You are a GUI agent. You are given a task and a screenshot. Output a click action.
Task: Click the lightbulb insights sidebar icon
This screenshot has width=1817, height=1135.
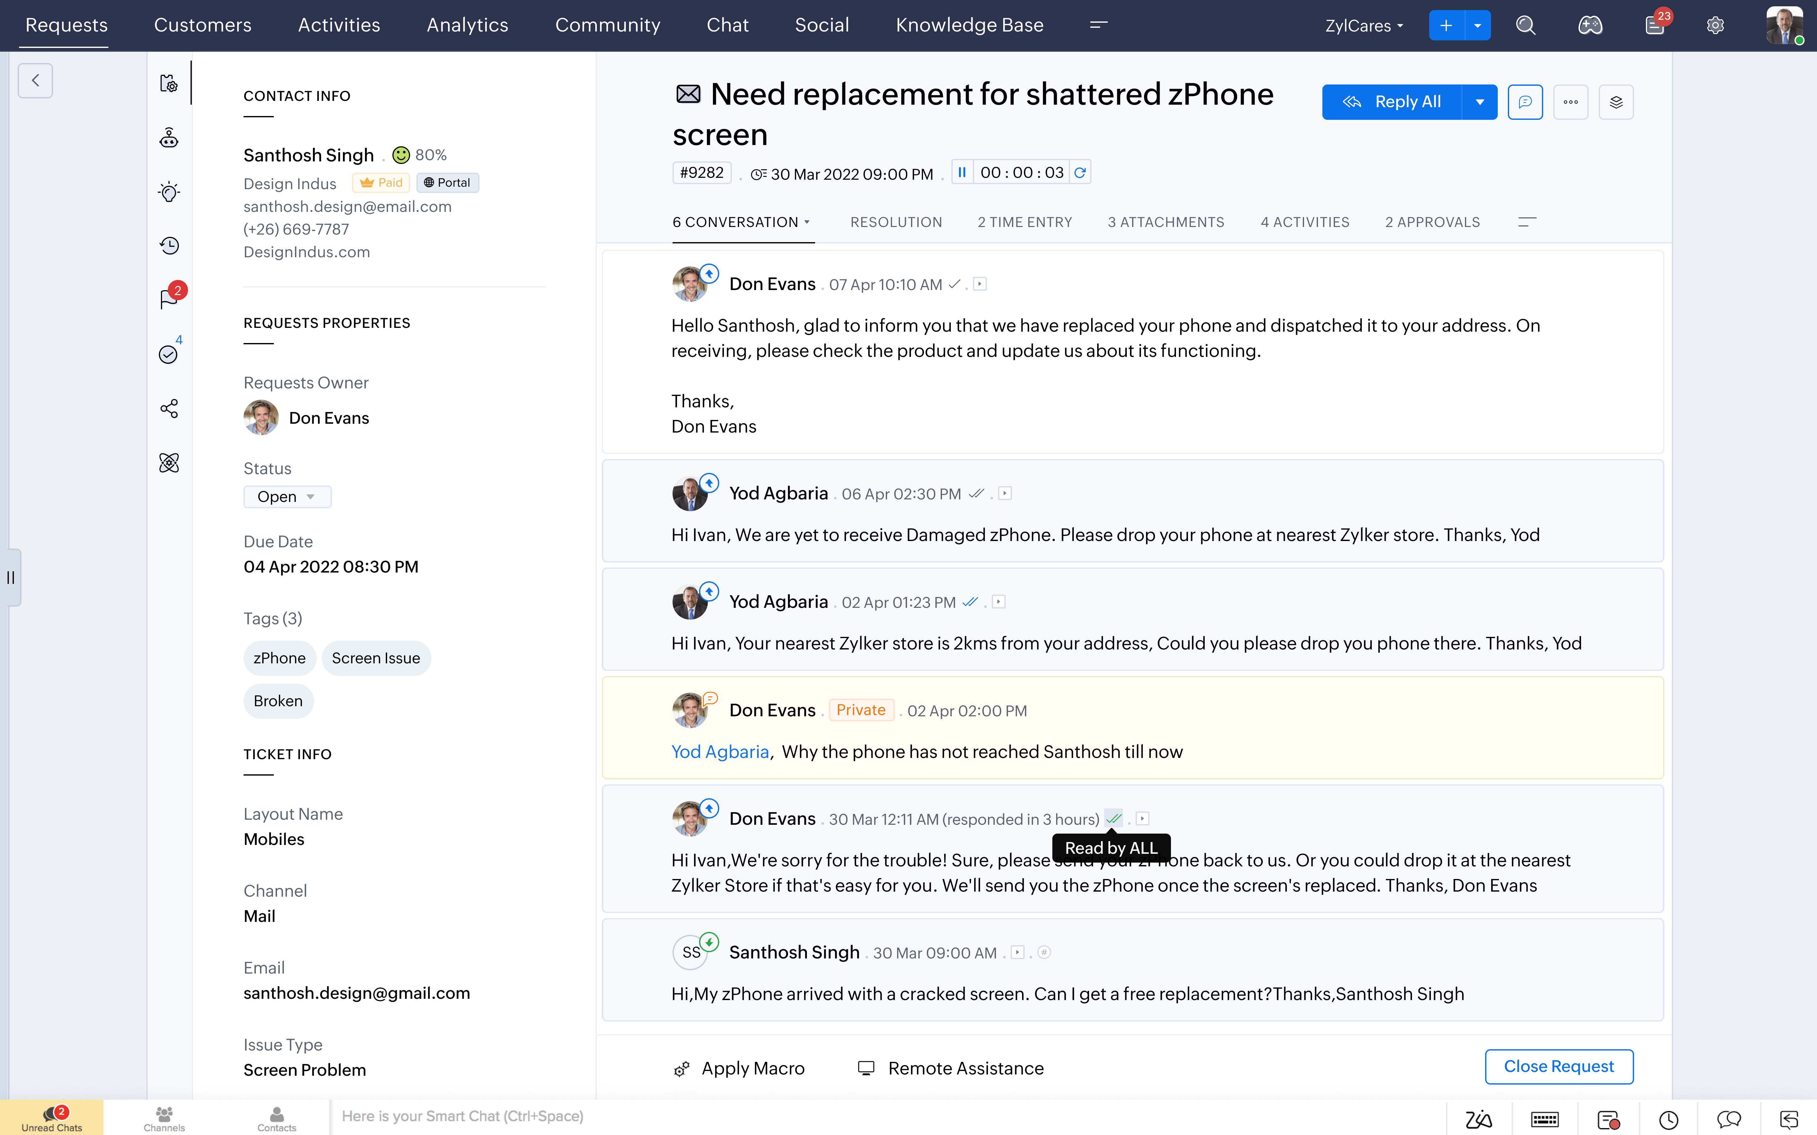[169, 192]
